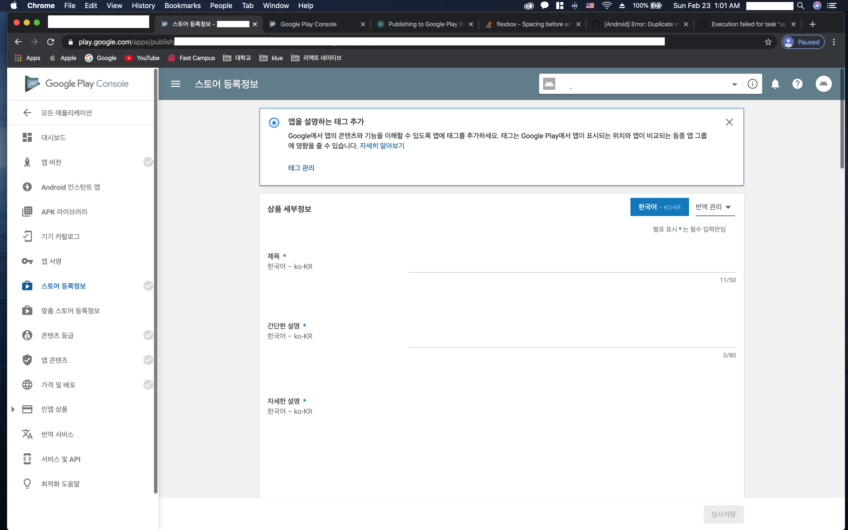Click Android 인스턴트 앱 lightning icon

[x=27, y=187]
